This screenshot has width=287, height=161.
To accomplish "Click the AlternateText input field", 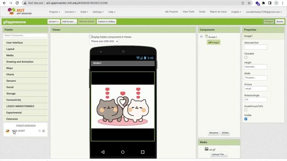I will click(256, 47).
